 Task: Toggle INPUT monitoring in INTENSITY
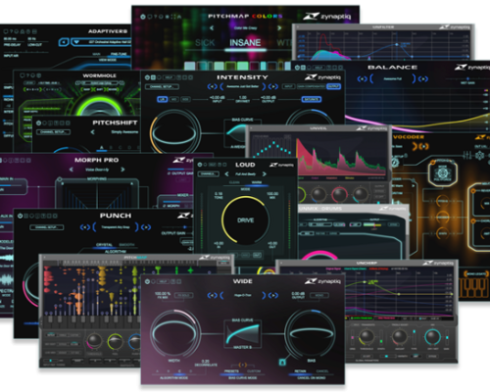click(288, 86)
